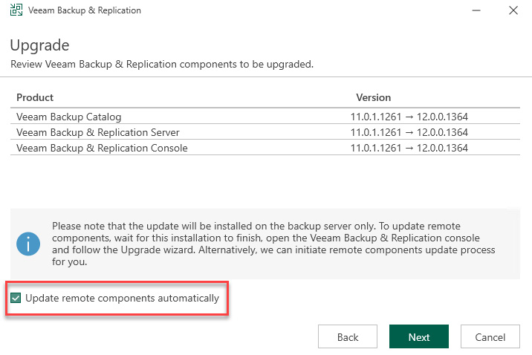Viewport: 532px width, 355px height.
Task: Click the note about remote components update
Action: [273, 244]
